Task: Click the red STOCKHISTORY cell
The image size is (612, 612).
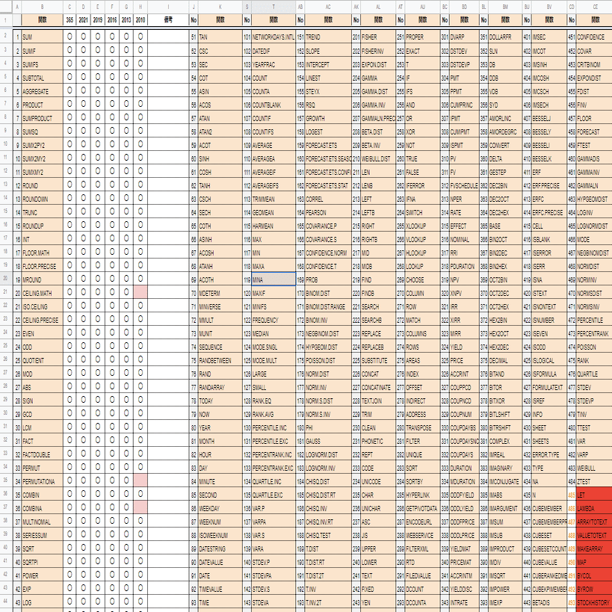Action: coord(594,602)
